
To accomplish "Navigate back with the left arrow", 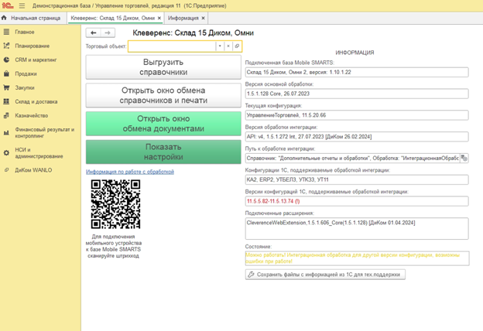I will coord(94,32).
